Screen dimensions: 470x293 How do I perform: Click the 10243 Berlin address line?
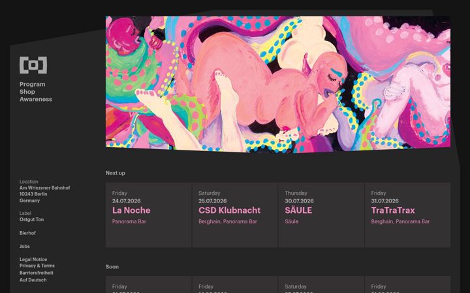[33, 194]
